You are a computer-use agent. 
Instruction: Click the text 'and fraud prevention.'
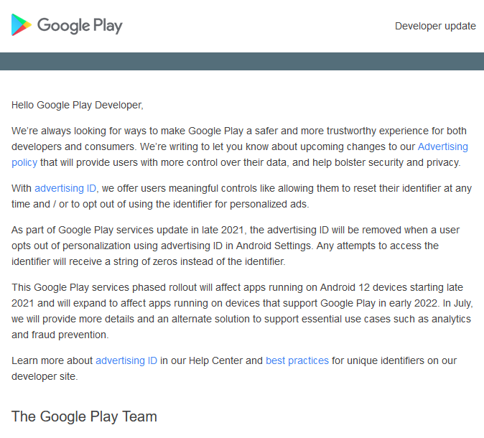pos(60,335)
